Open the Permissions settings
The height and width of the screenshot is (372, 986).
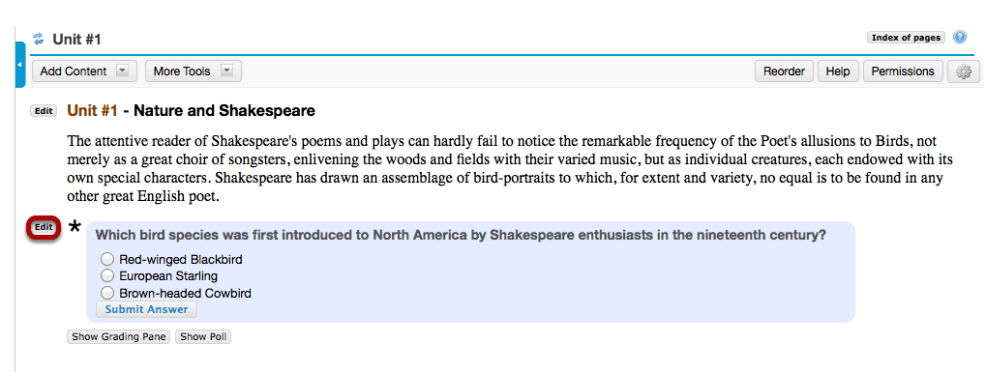point(903,72)
